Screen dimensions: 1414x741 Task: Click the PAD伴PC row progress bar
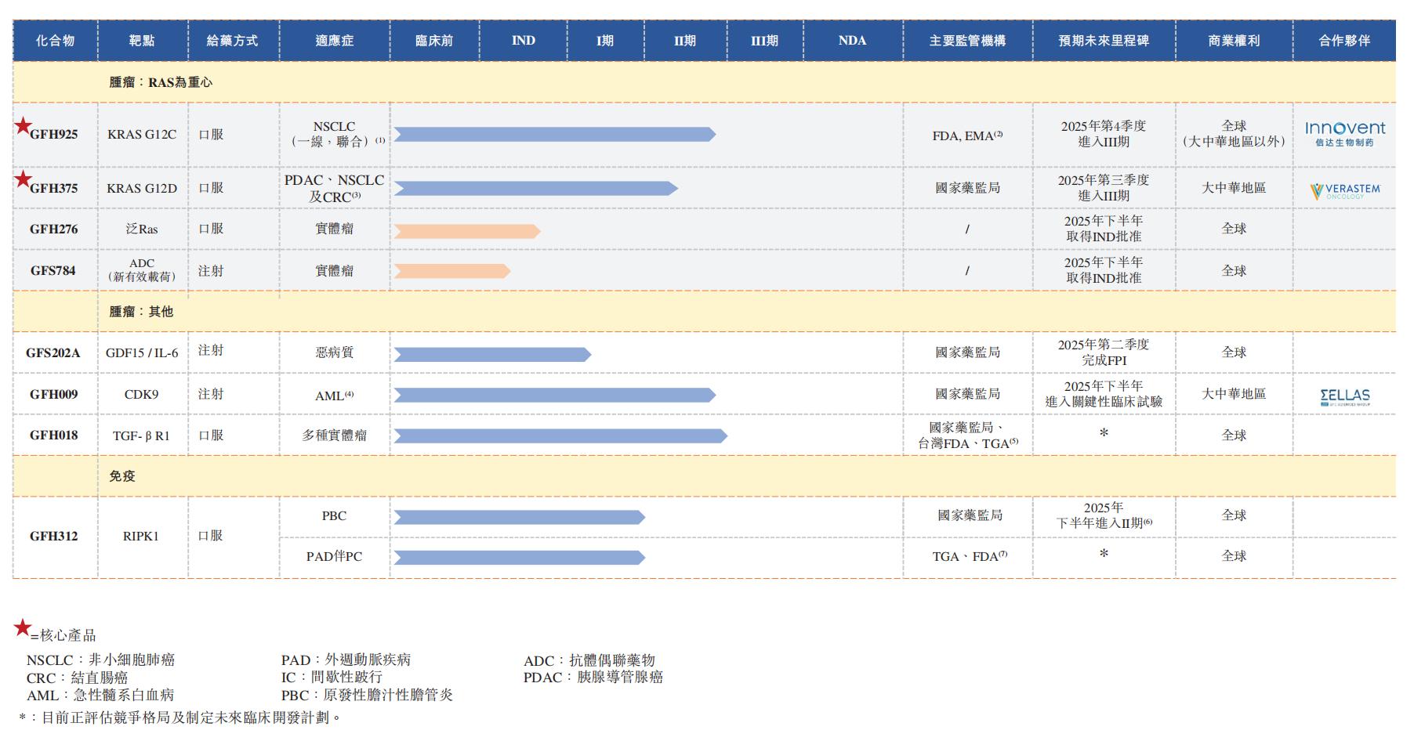[x=520, y=558]
